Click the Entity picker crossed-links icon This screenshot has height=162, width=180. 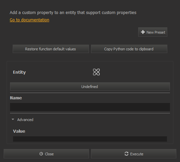(x=96, y=72)
